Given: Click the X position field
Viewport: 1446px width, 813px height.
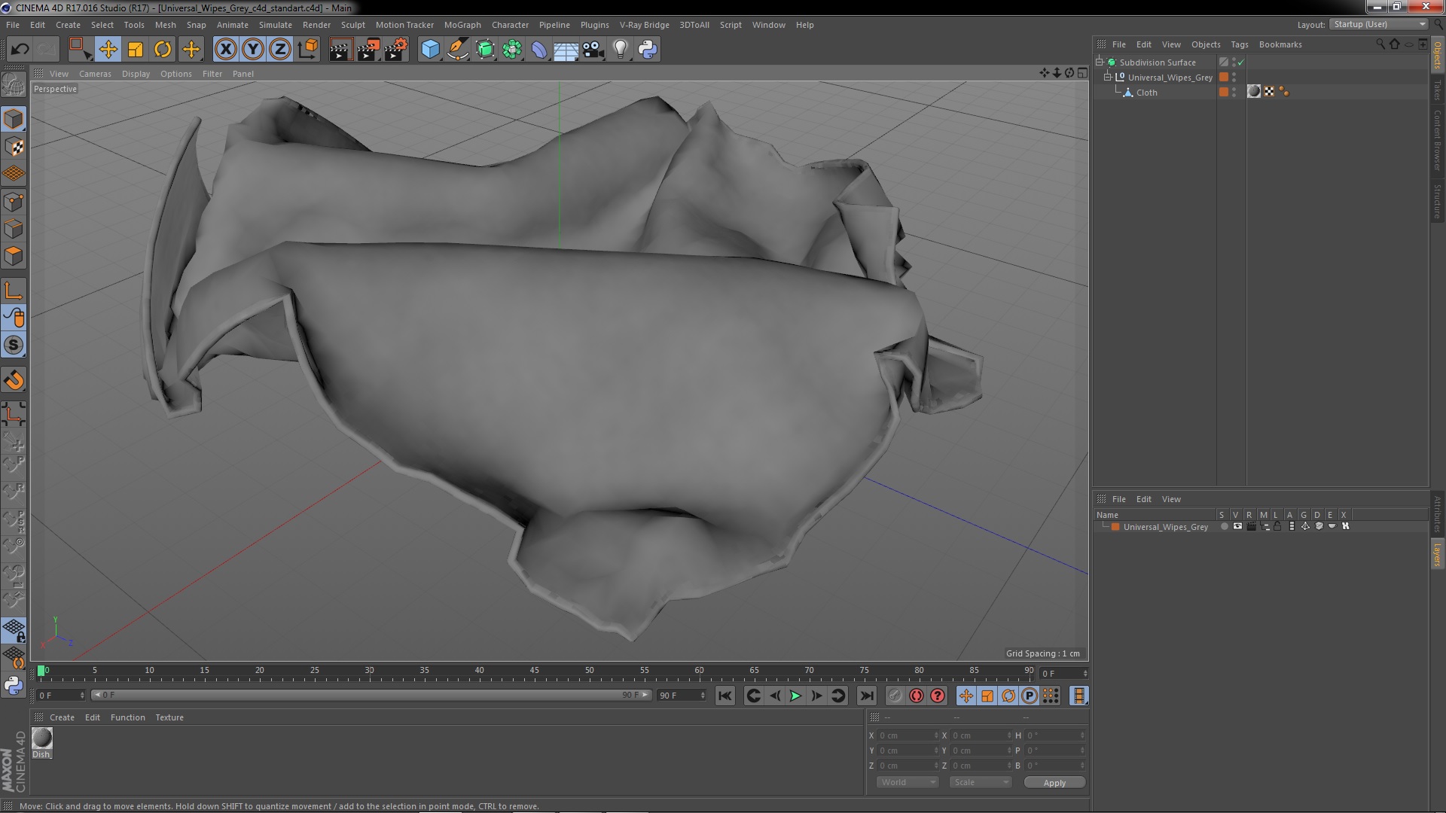Looking at the screenshot, I should tap(908, 735).
